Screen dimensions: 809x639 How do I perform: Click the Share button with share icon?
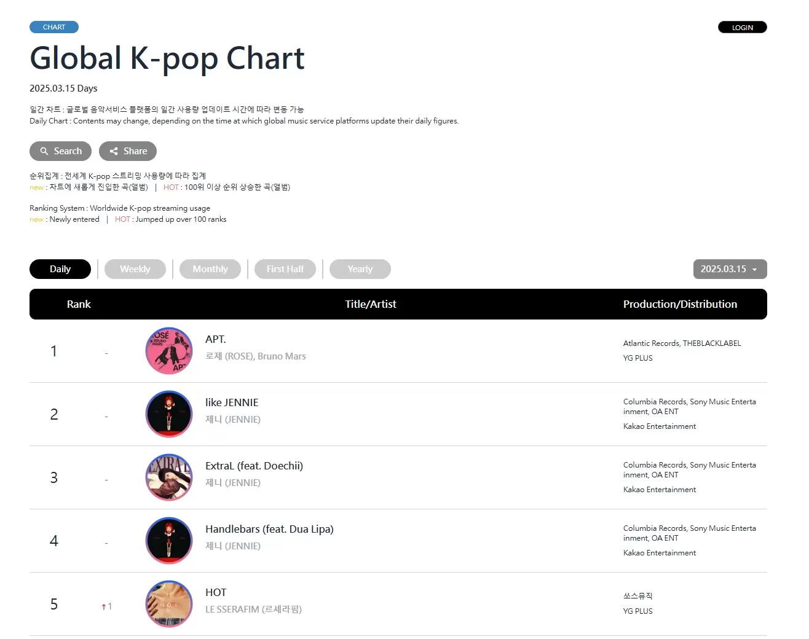click(128, 151)
